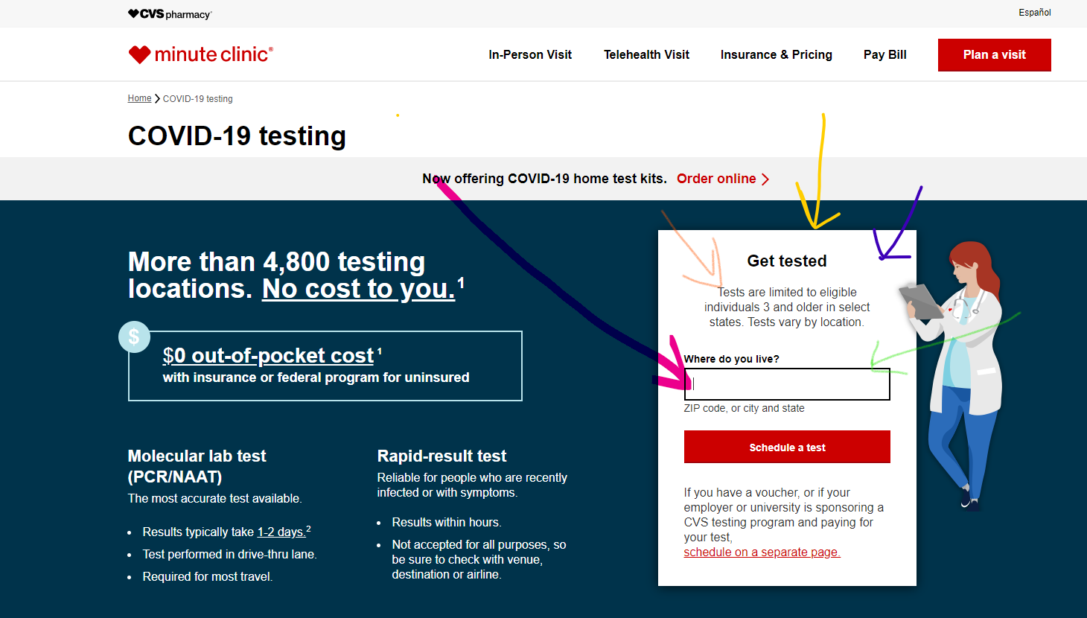Screen dimensions: 1087x618
Task: Click the MinuteClinic heart logo
Action: (x=201, y=54)
